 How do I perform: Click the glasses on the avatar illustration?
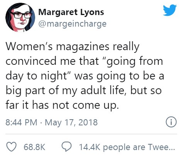(22, 15)
